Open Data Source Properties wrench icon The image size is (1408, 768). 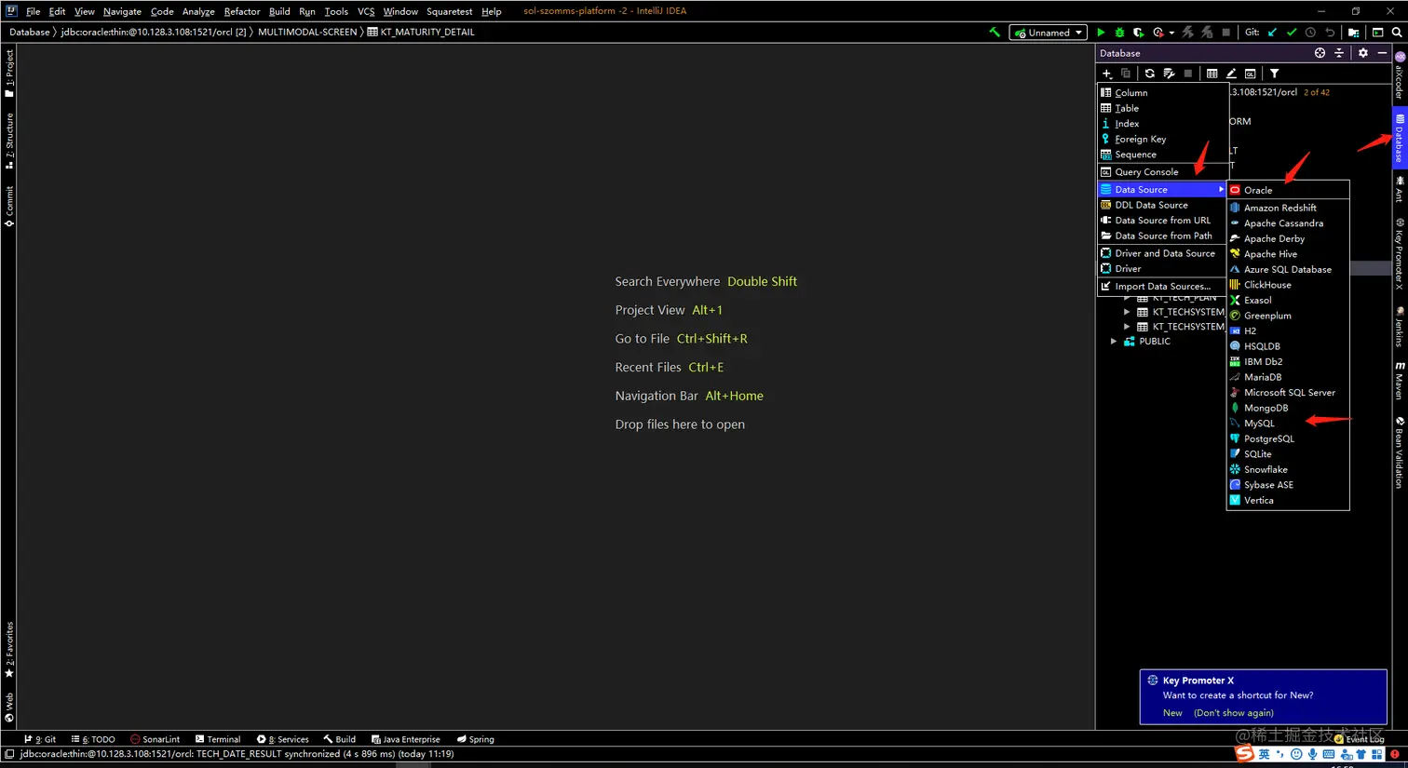[1169, 74]
